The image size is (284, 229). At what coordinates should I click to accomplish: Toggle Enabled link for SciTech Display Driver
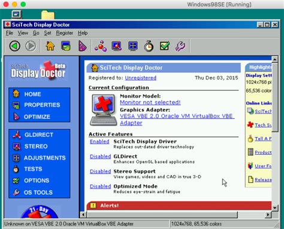99,142
